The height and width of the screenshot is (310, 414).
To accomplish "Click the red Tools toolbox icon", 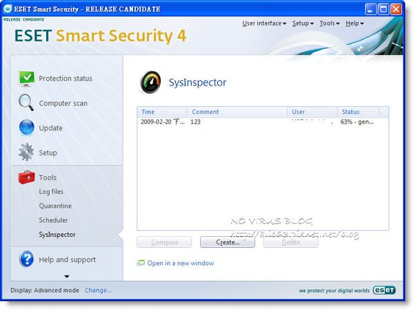I will (x=26, y=177).
